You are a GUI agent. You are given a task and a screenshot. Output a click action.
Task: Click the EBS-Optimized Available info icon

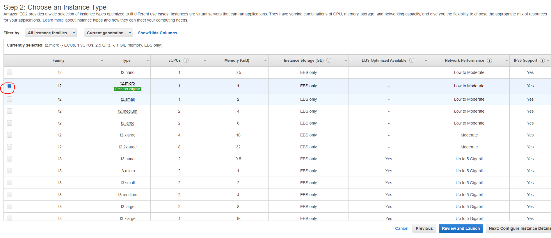tap(412, 60)
